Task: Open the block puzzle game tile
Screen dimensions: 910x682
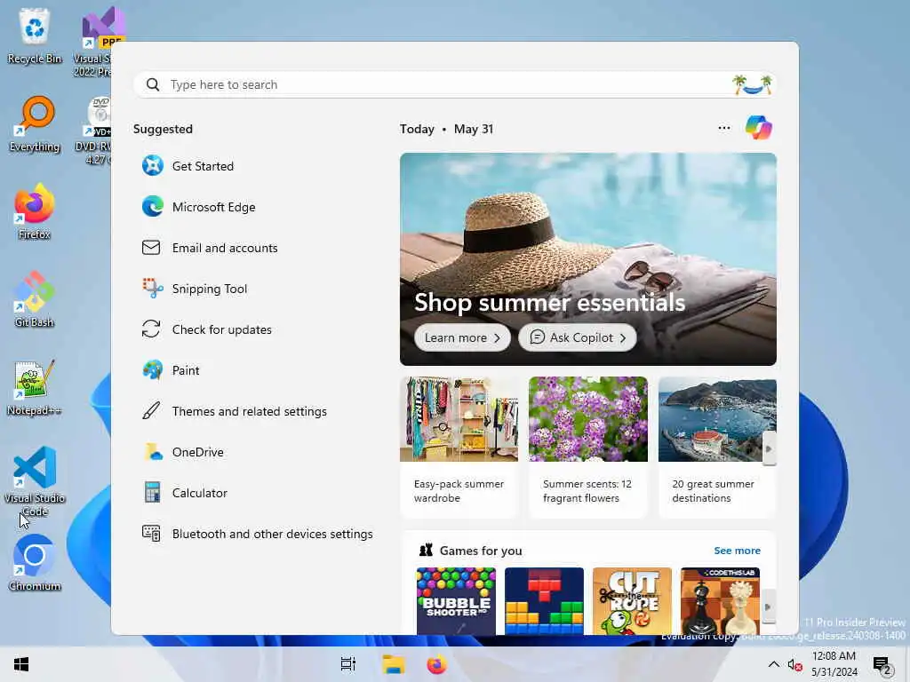Action: [545, 601]
